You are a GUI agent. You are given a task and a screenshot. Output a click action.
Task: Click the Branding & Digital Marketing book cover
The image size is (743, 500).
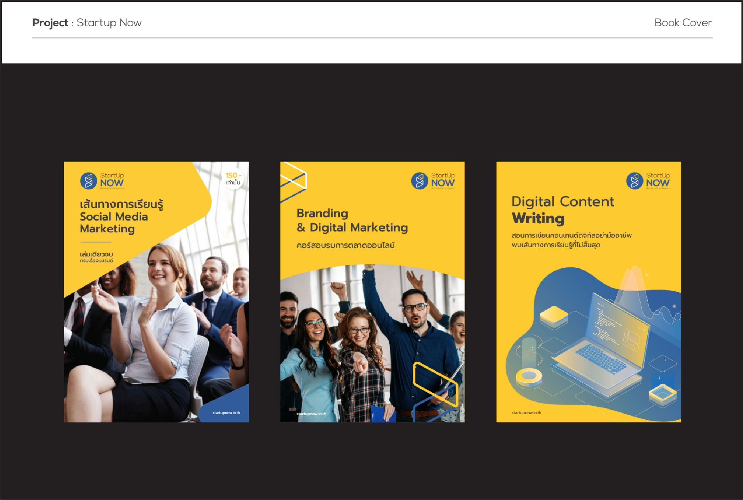(372, 292)
